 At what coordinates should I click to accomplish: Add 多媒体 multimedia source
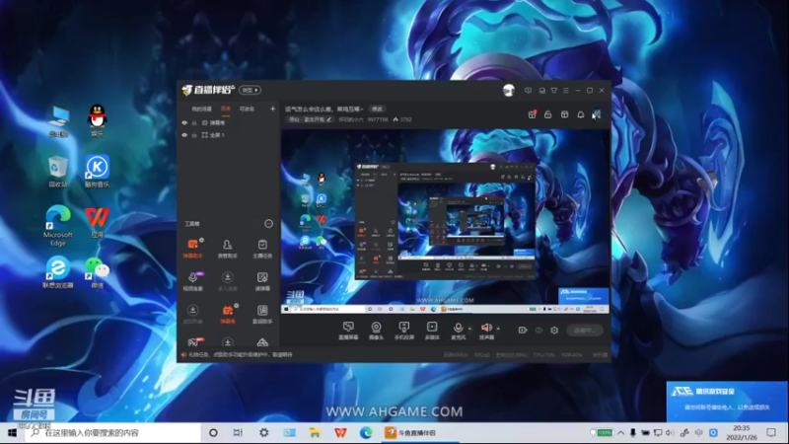[432, 331]
